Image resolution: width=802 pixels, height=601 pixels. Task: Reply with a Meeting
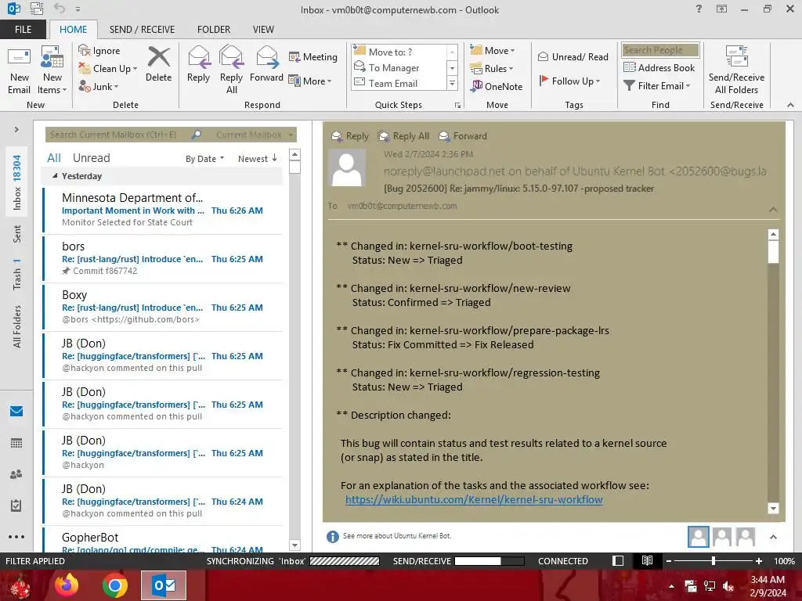coord(313,56)
